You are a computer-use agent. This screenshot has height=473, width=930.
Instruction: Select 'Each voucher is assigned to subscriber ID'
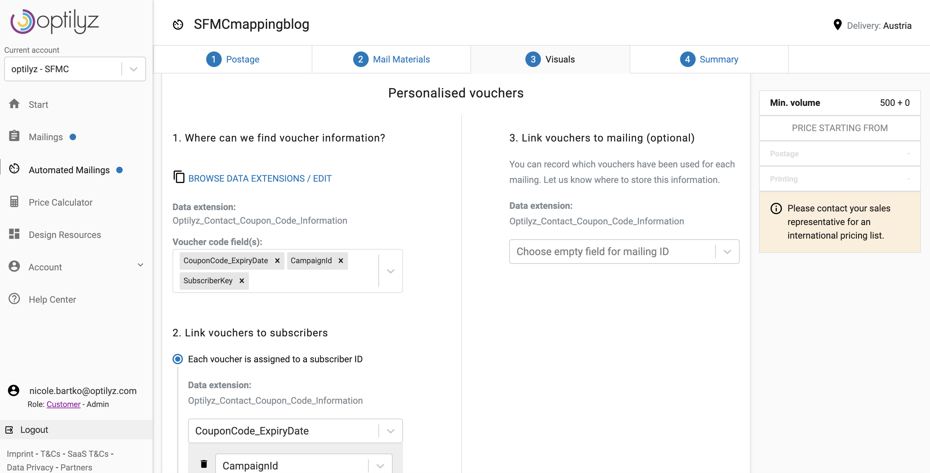(x=178, y=359)
